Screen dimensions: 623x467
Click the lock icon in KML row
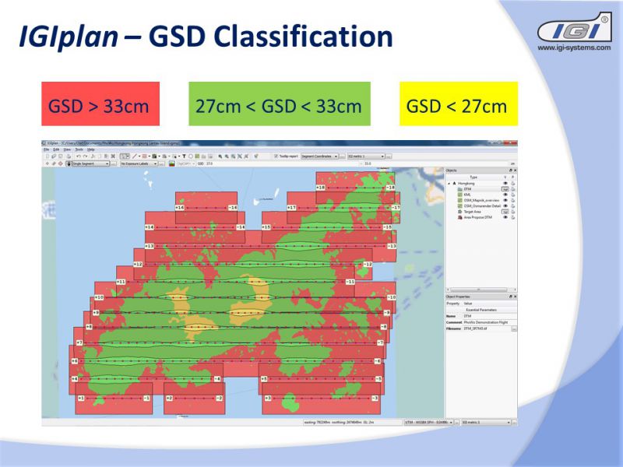[x=513, y=195]
